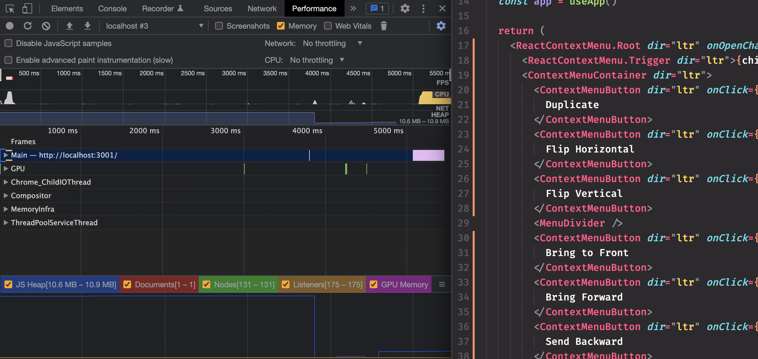The image size is (758, 359).
Task: Disable the Memory checkbox
Action: coord(281,26)
